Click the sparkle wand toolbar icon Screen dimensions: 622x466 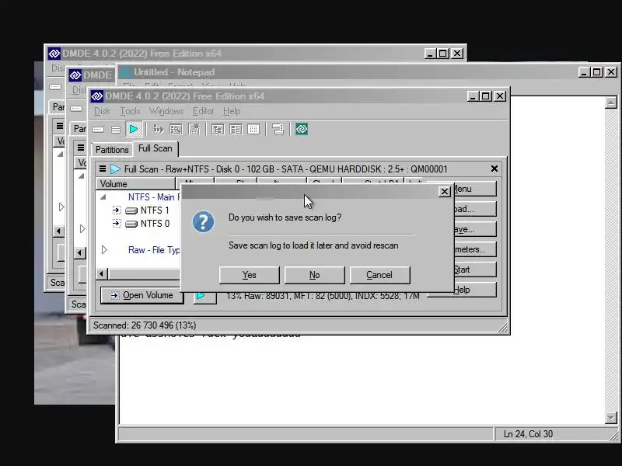coord(194,129)
